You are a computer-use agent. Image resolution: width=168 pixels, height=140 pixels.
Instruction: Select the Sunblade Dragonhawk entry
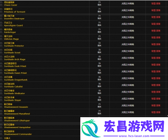16,80
